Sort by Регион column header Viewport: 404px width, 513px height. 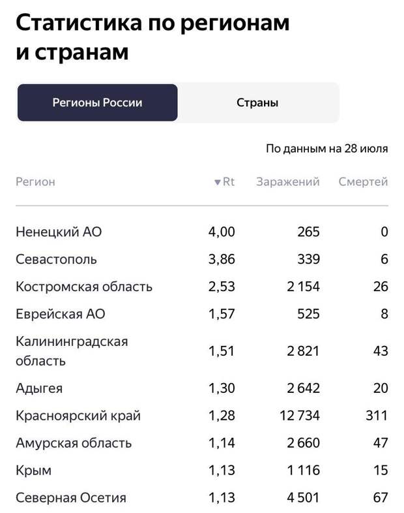tap(35, 182)
